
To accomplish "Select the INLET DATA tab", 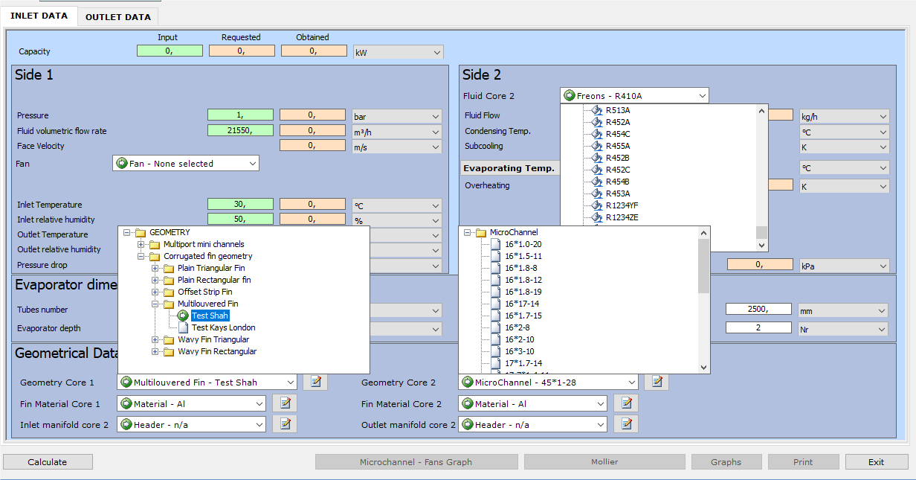I will click(x=39, y=16).
